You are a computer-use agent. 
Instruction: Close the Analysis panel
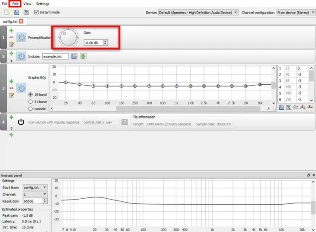tap(313, 175)
